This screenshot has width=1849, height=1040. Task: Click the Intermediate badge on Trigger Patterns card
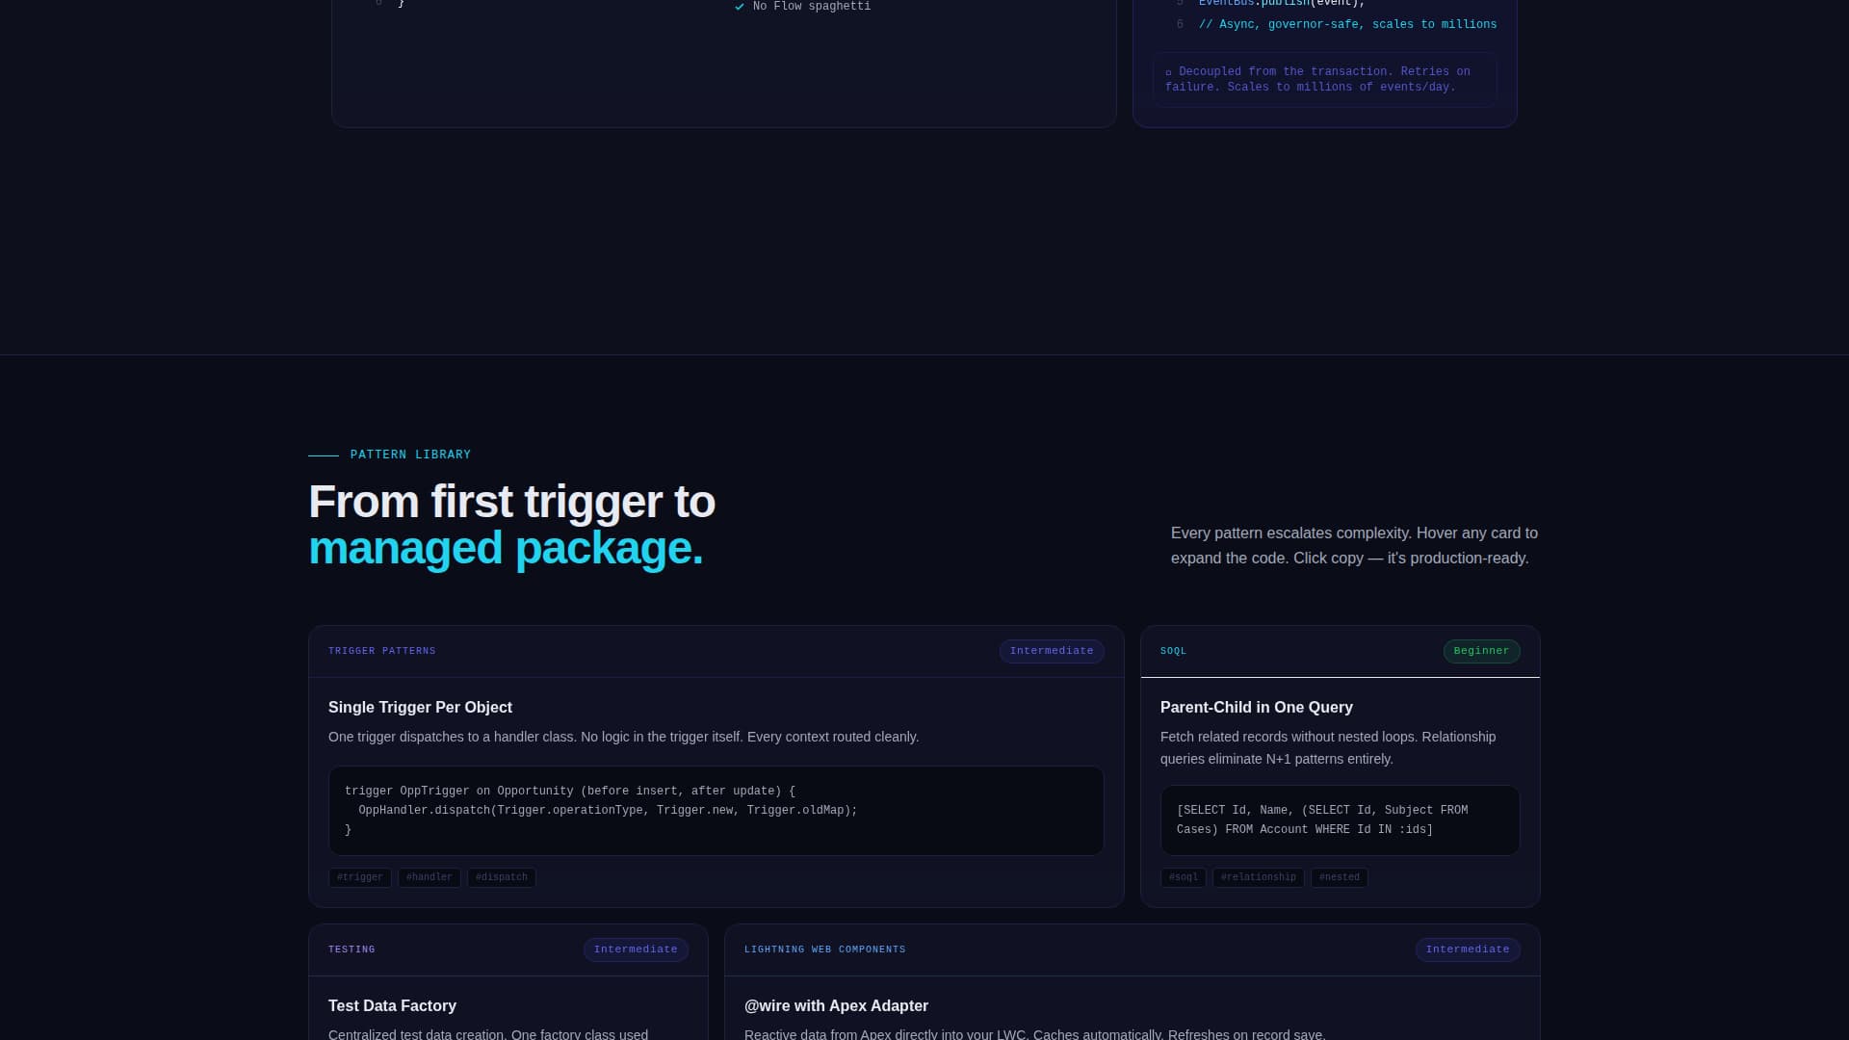1052,651
